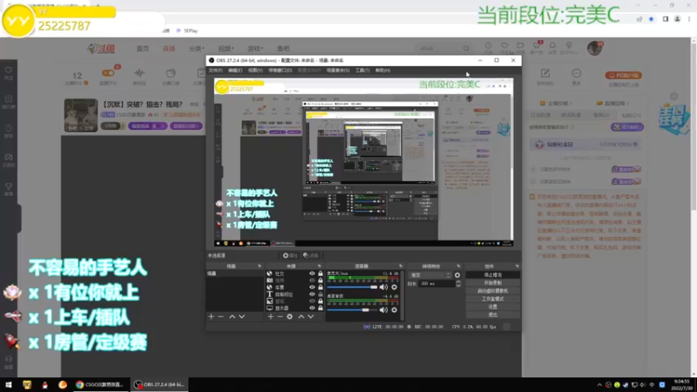Toggle the lock of the 社交 source

click(x=320, y=274)
